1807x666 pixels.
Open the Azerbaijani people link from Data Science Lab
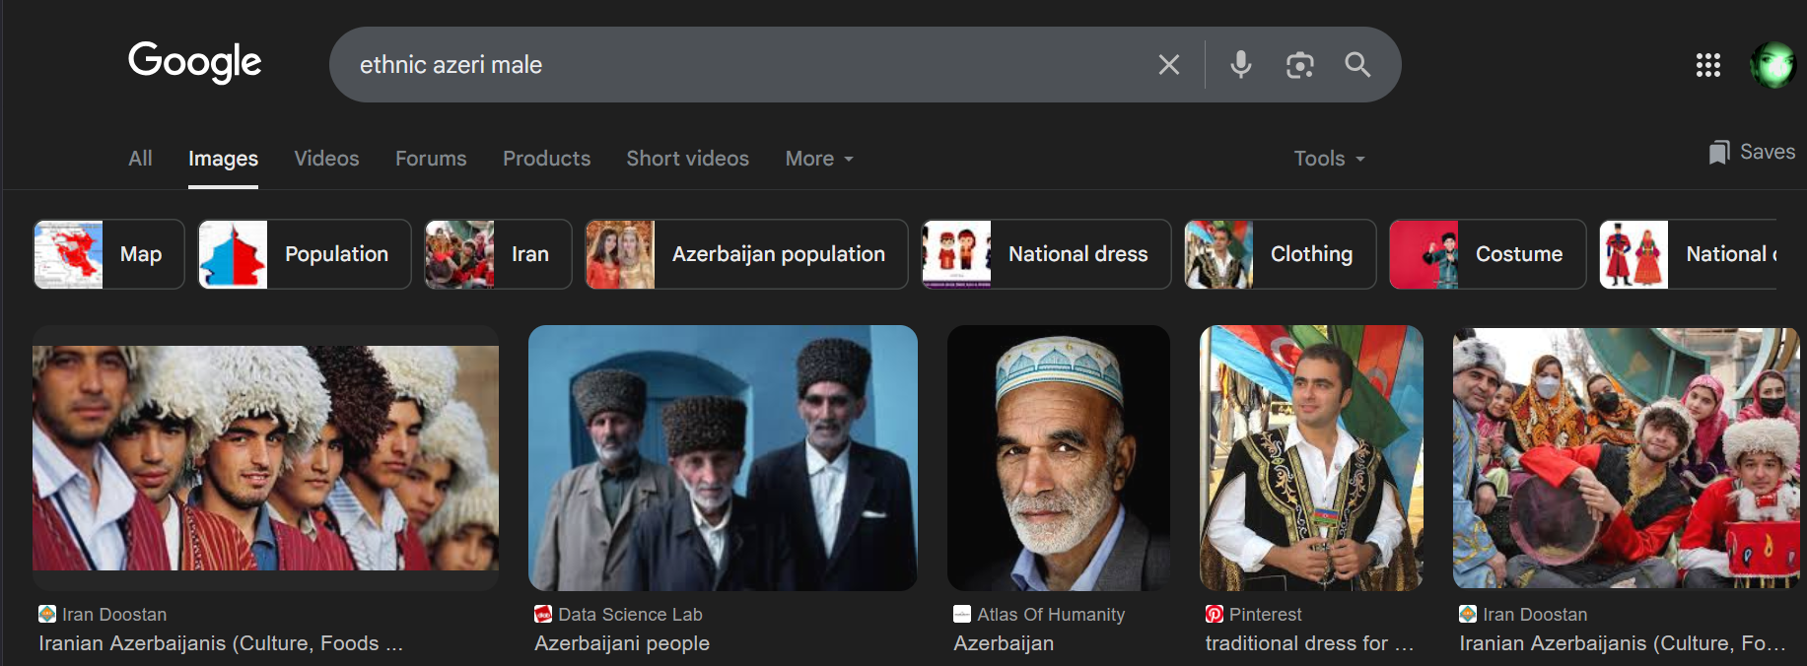pyautogui.click(x=622, y=643)
